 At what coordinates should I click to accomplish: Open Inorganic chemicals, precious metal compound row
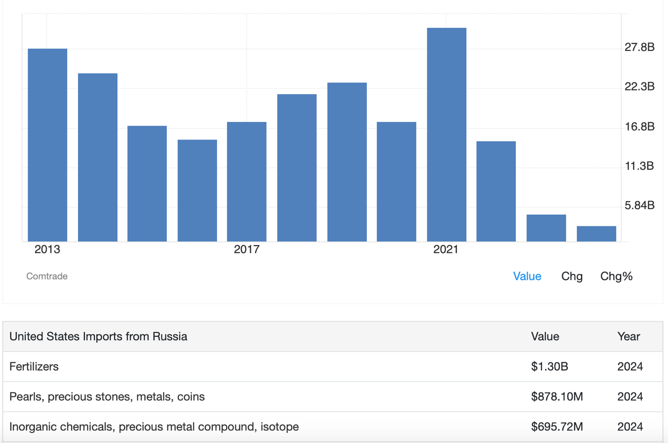pyautogui.click(x=154, y=427)
